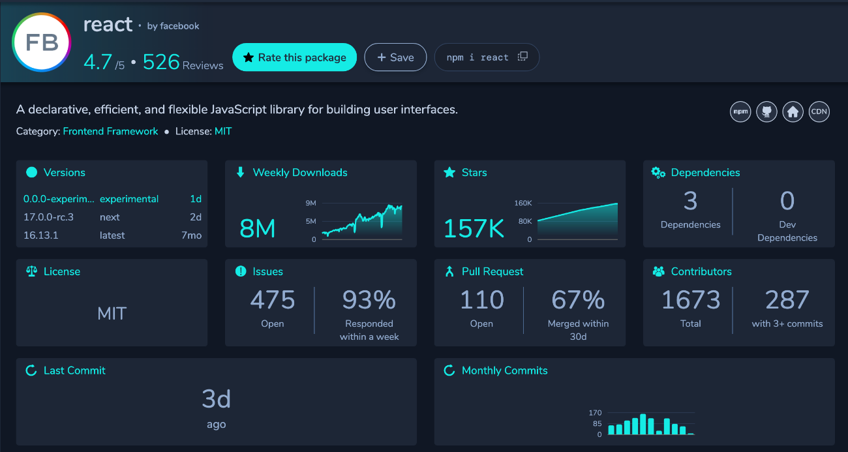The height and width of the screenshot is (452, 848).
Task: Click the 110 Open pull requests count
Action: pyautogui.click(x=482, y=300)
